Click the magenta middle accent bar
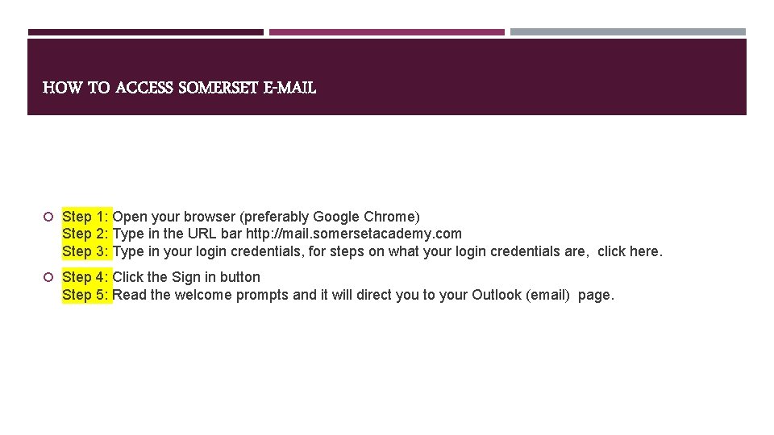The width and height of the screenshot is (774, 435). point(387,32)
